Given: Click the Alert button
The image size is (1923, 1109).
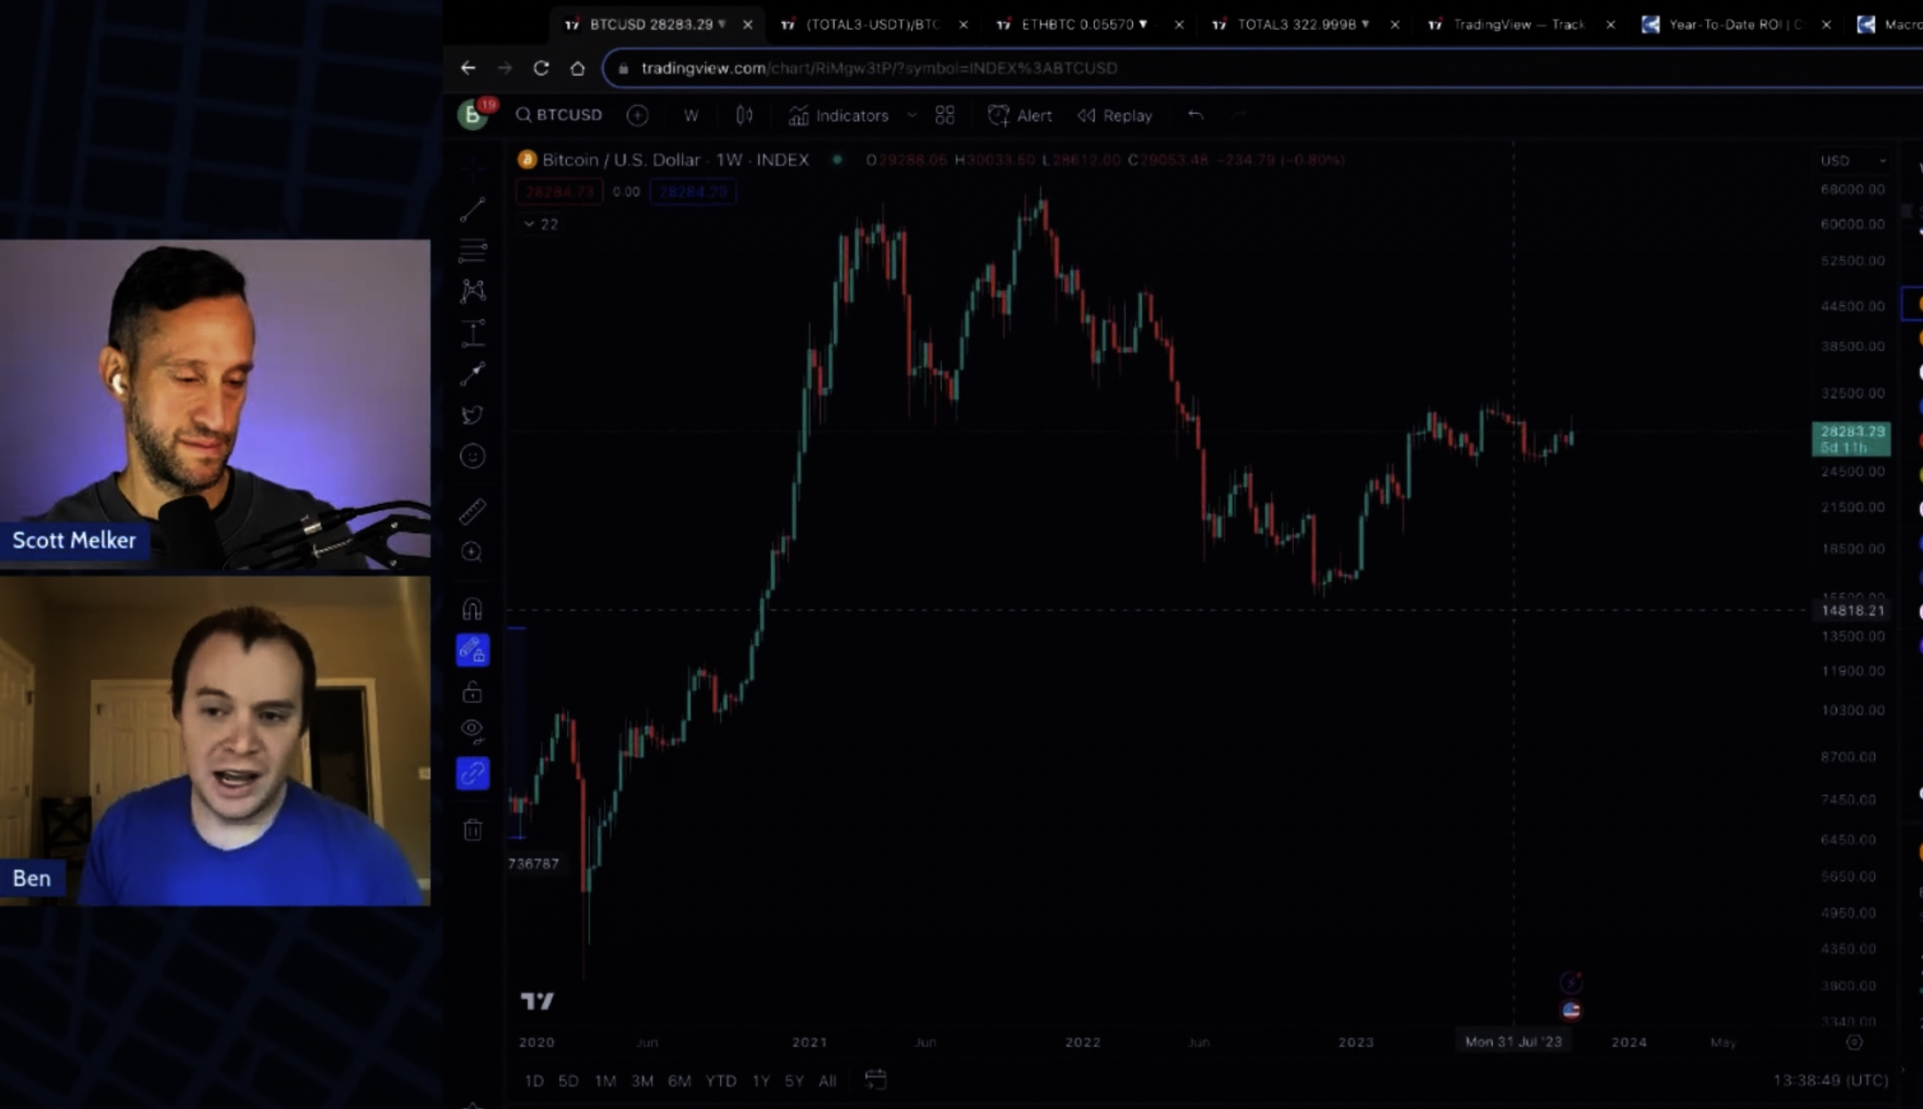Looking at the screenshot, I should tap(1020, 116).
